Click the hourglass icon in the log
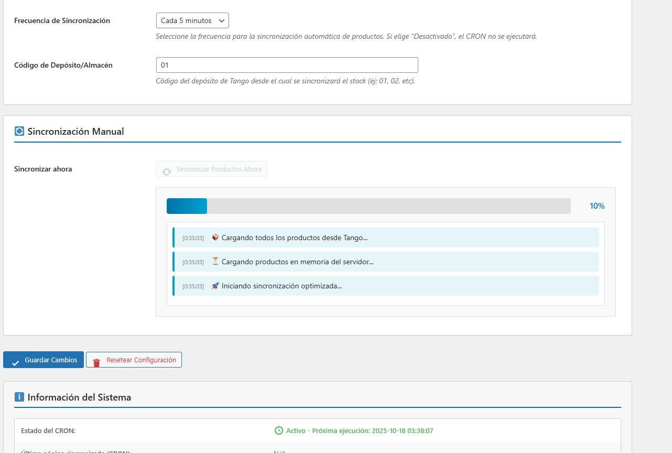The image size is (672, 453). tap(215, 262)
